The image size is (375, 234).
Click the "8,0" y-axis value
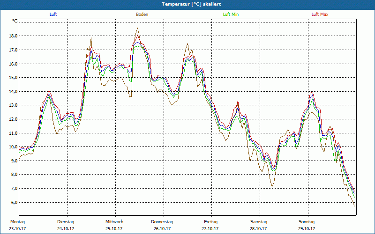coord(15,175)
